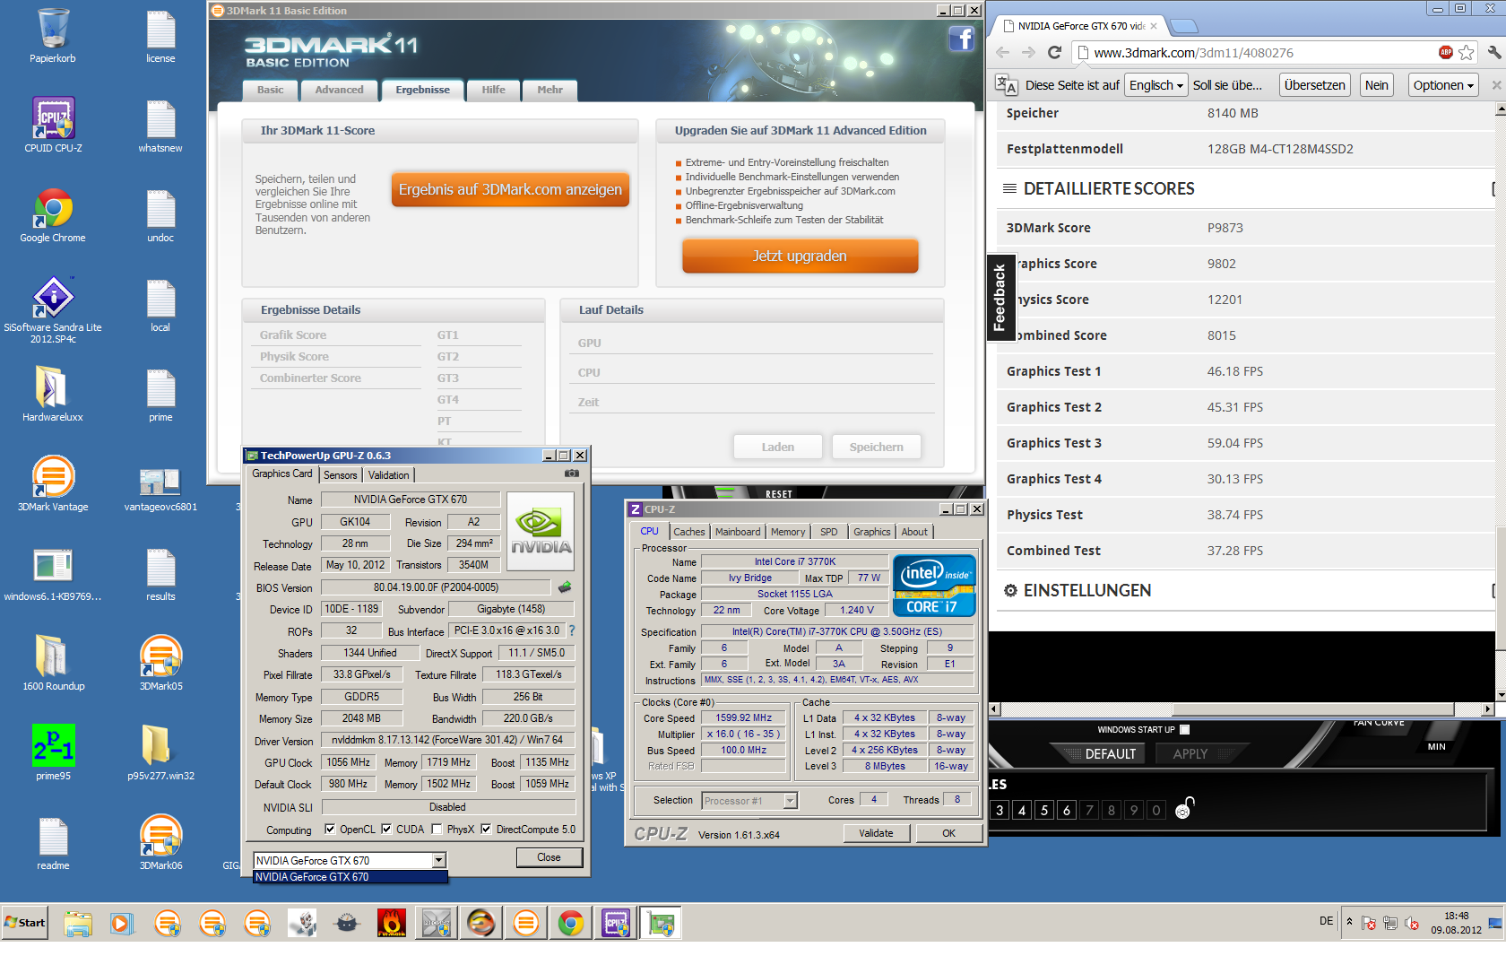Click the Start button
The width and height of the screenshot is (1506, 956).
[25, 923]
